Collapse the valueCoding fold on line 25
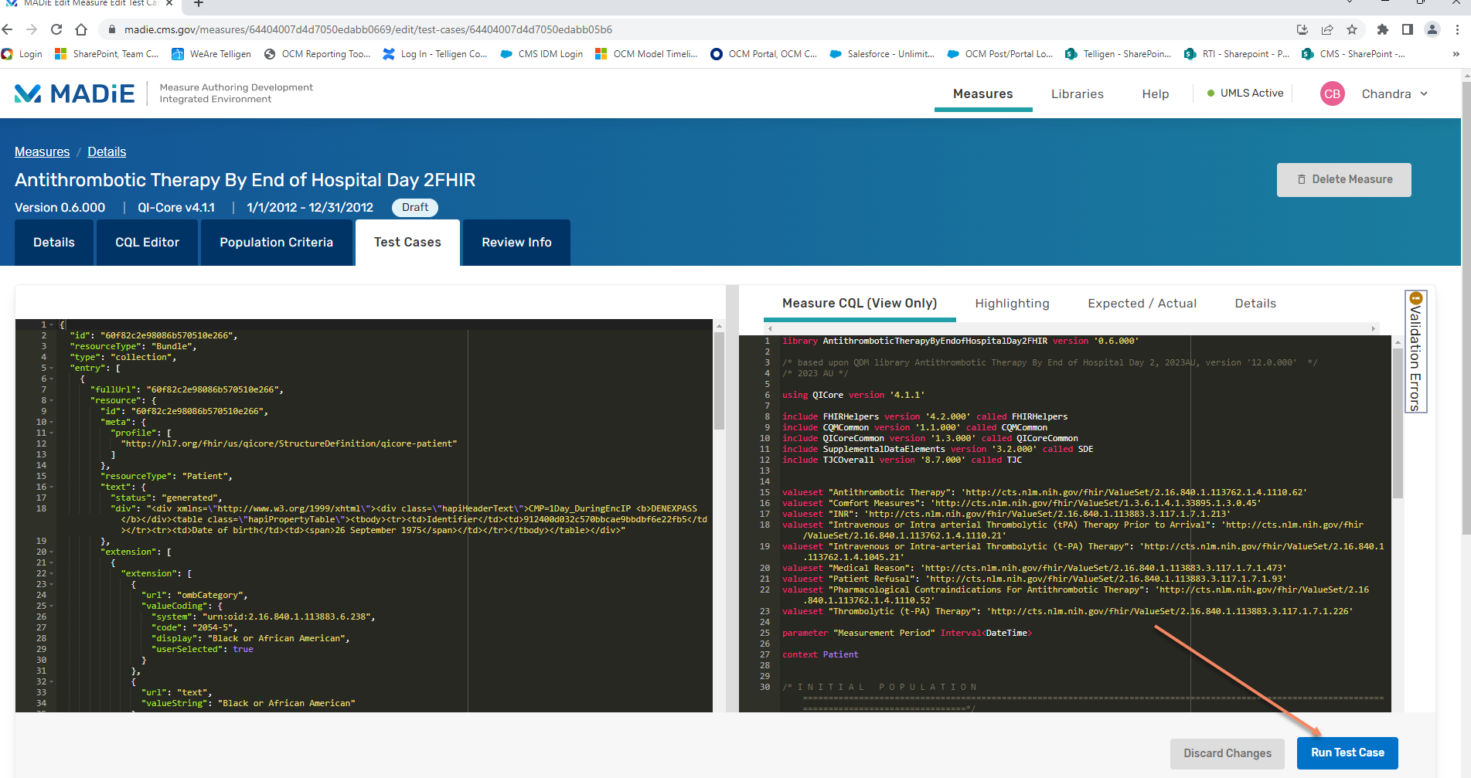Viewport: 1471px width, 778px height. (52, 606)
